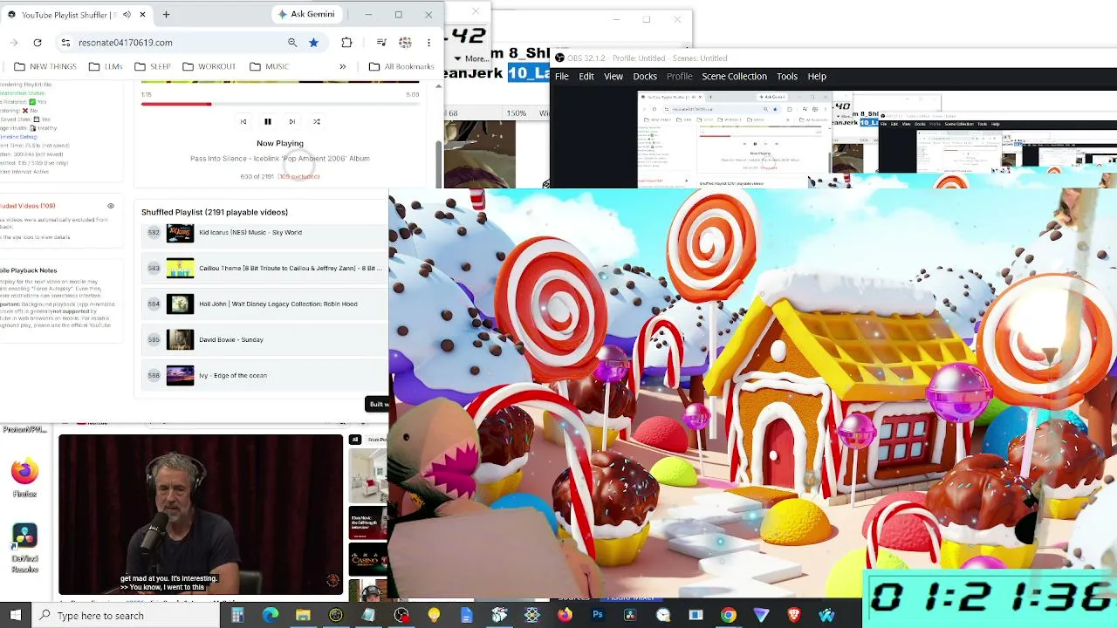Viewport: 1117px width, 628px height.
Task: Open Proton VPN purple triangle on taskbar
Action: (x=761, y=616)
